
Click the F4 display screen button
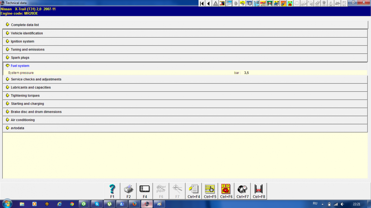[145, 191]
